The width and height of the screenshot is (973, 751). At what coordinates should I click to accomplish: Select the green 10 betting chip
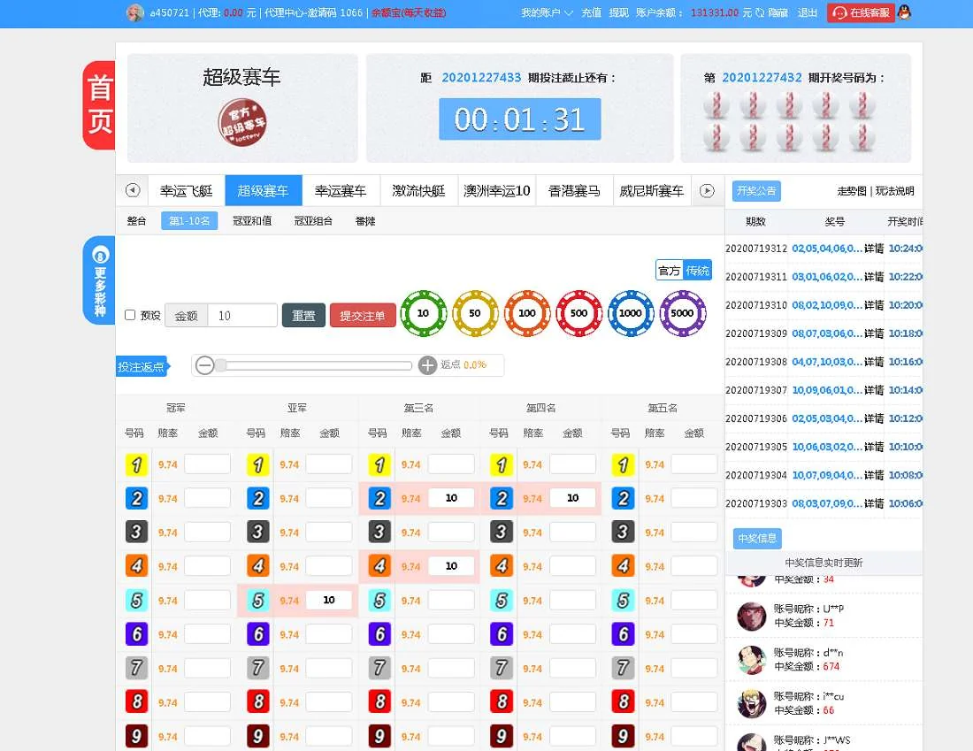[423, 313]
